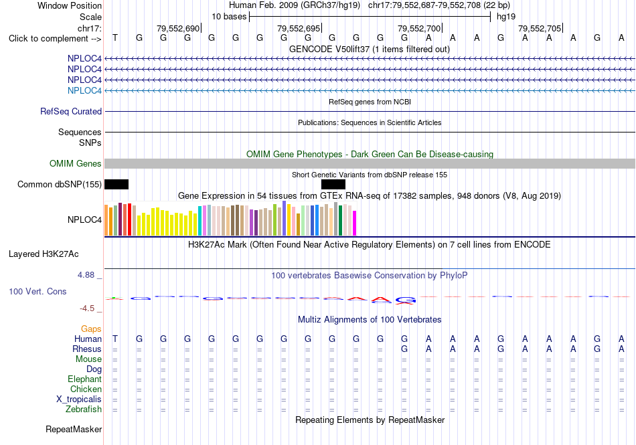Click the GENCODE V50lift37 track title
Viewport: 636px width, 445px height.
(370, 50)
